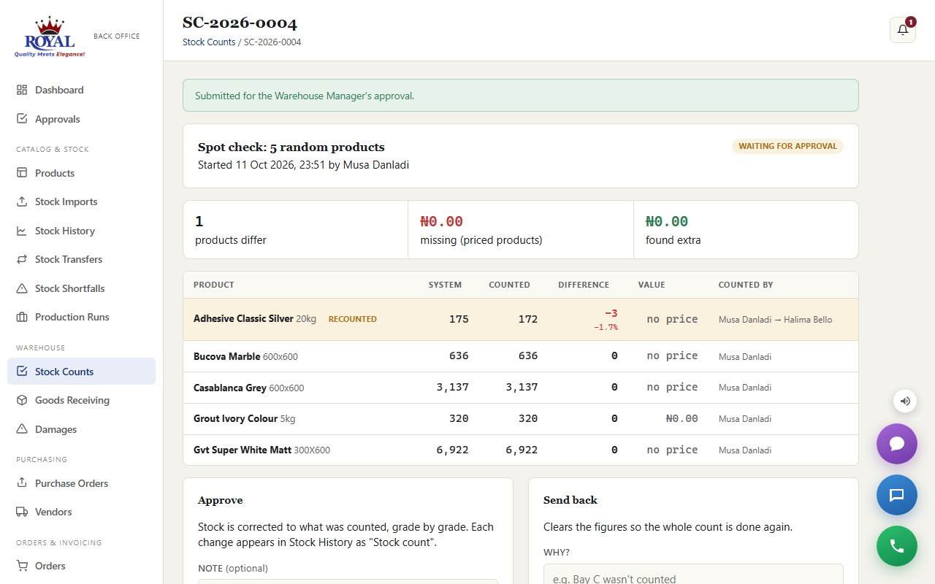Click the Send back reason input field
This screenshot has width=935, height=584.
[x=693, y=575]
